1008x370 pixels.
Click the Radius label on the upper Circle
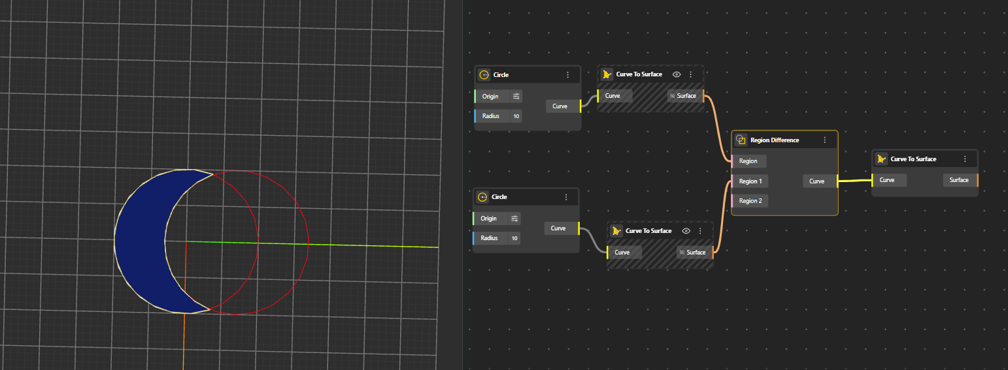[x=491, y=116]
